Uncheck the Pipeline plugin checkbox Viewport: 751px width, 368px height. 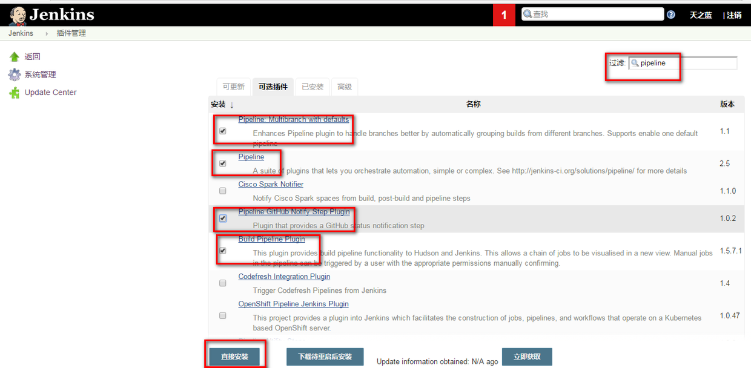(223, 163)
